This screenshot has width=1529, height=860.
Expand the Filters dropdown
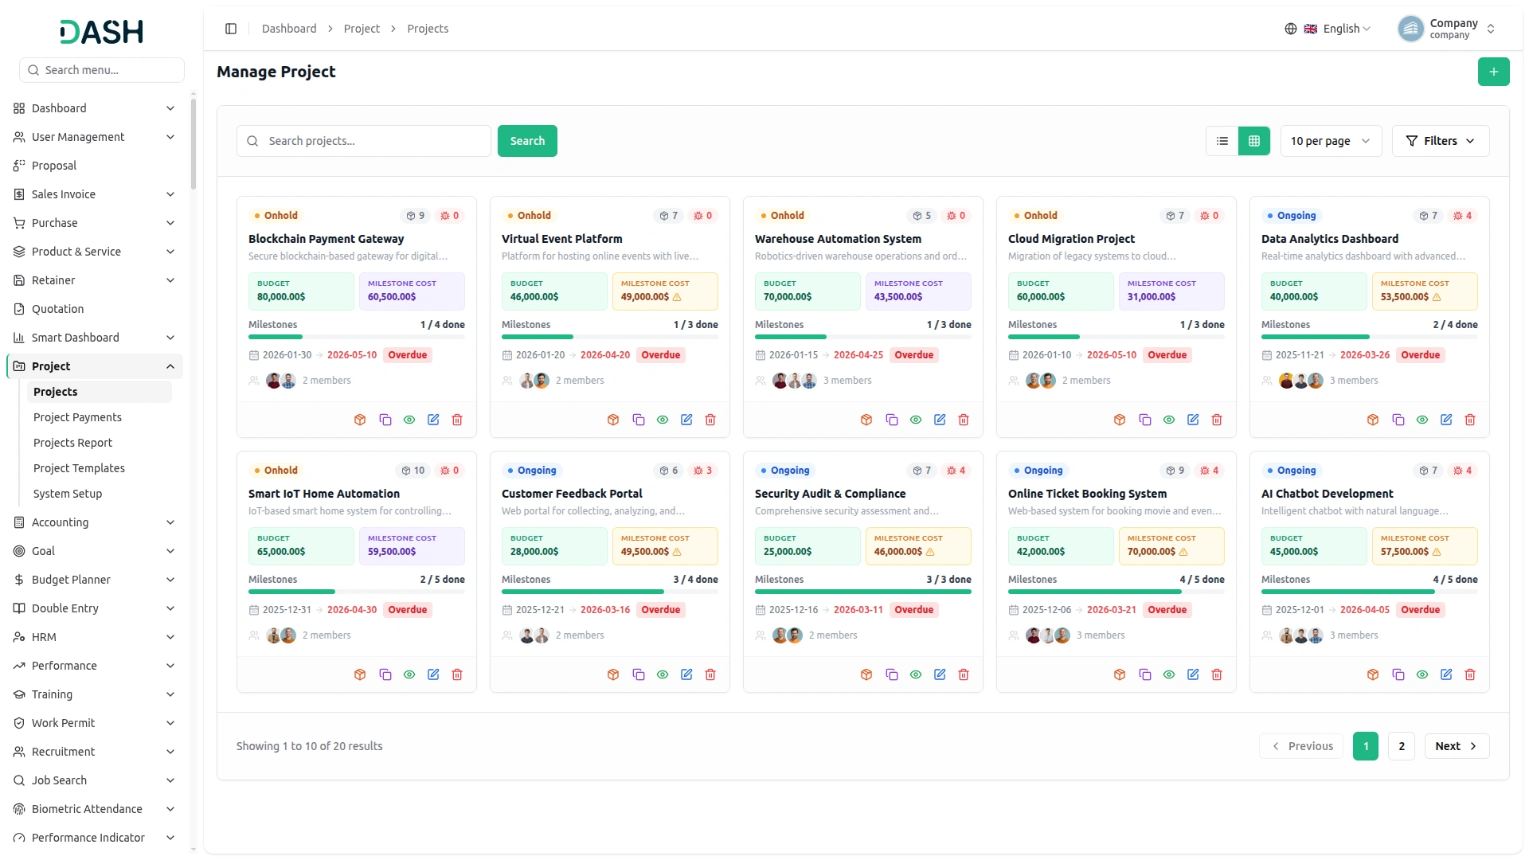pyautogui.click(x=1441, y=141)
